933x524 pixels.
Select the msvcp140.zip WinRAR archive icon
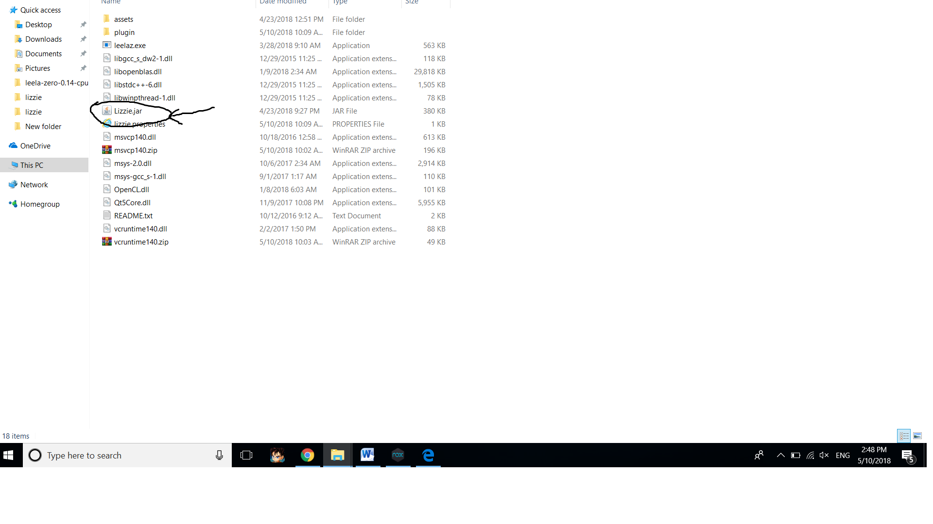click(107, 150)
